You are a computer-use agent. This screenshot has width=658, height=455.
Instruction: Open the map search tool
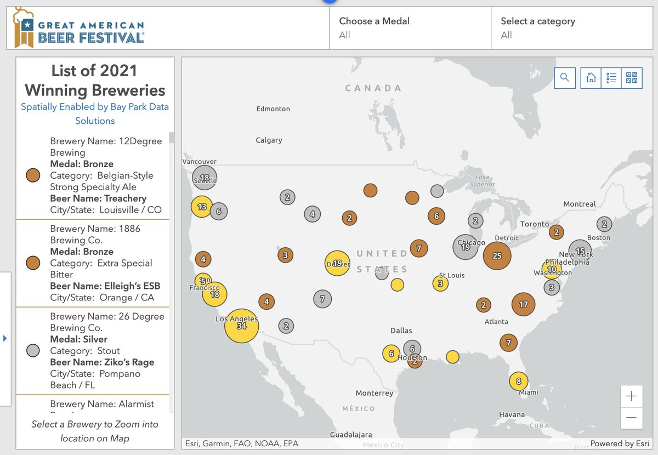click(565, 78)
